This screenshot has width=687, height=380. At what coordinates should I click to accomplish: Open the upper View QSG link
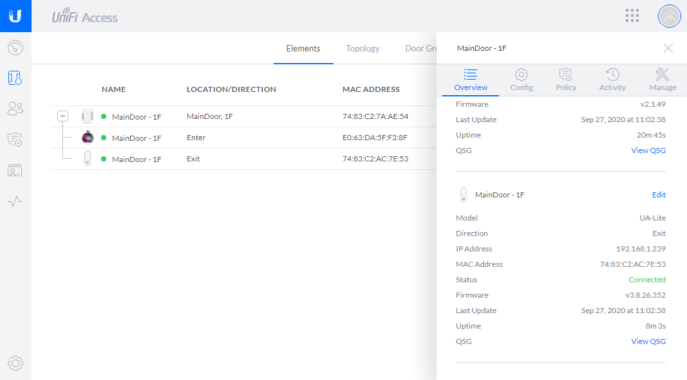coord(648,150)
